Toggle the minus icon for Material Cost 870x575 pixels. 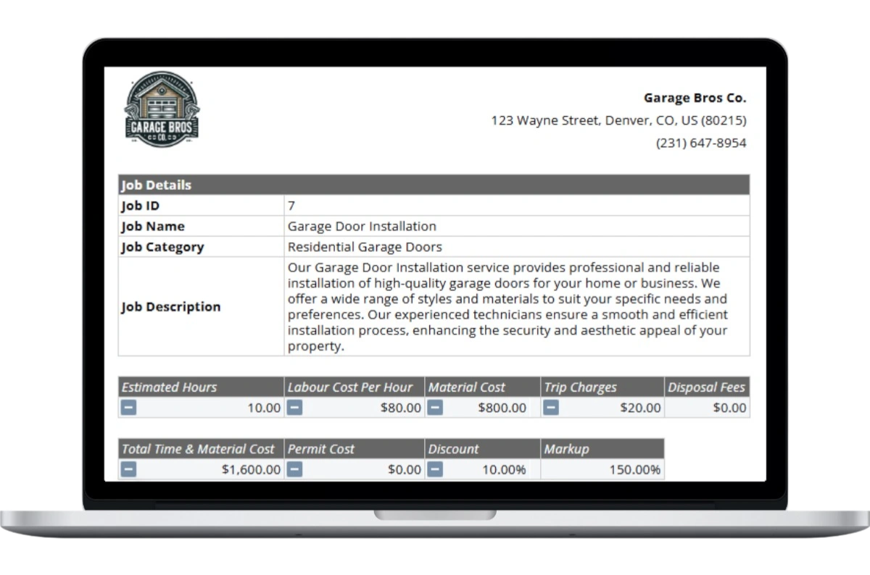click(x=435, y=408)
